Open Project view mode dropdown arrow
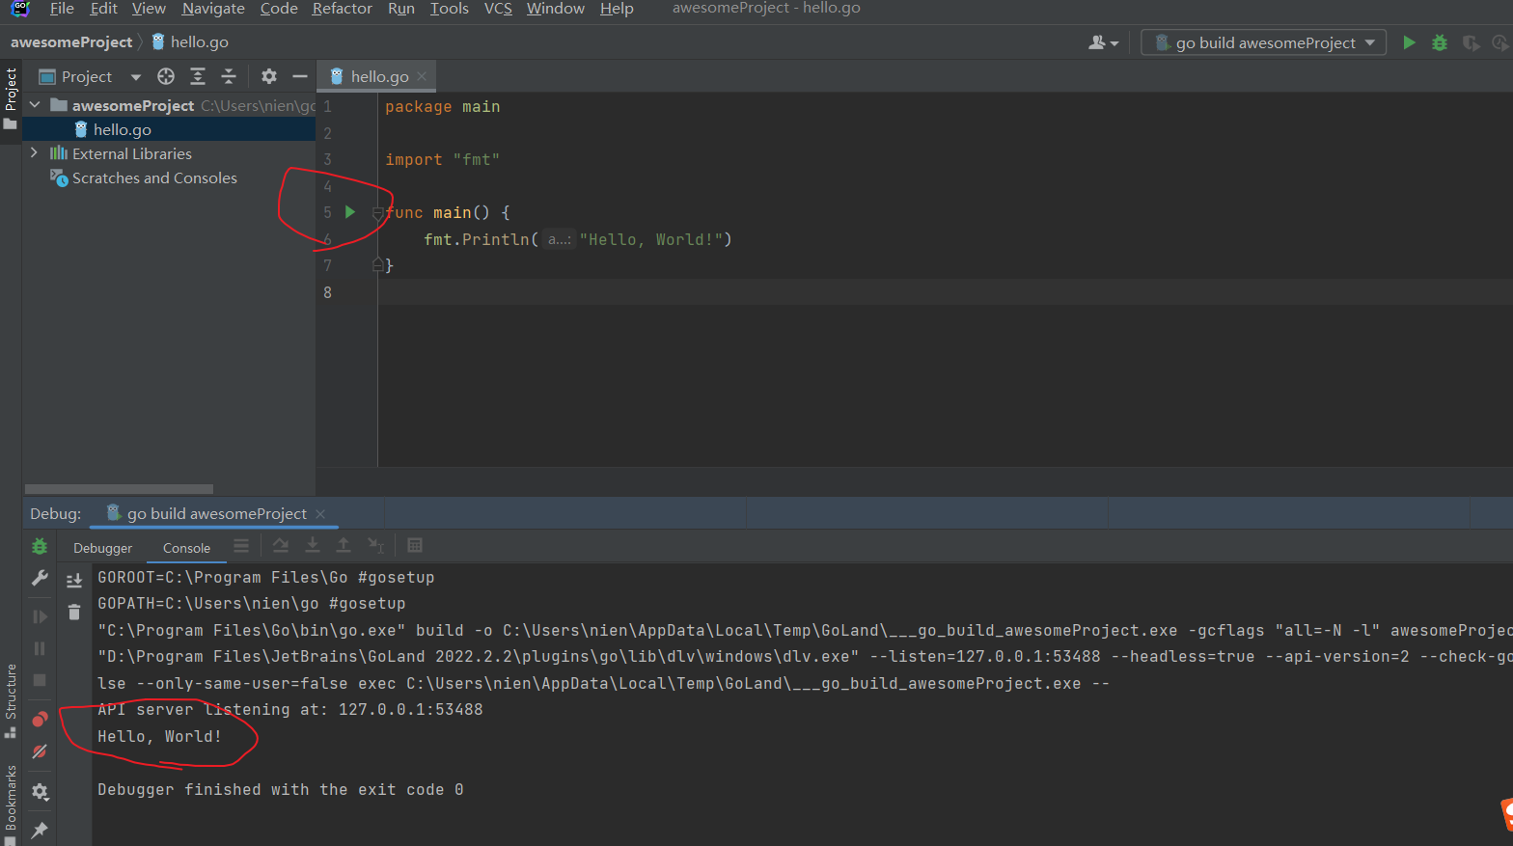The image size is (1513, 846). click(135, 77)
